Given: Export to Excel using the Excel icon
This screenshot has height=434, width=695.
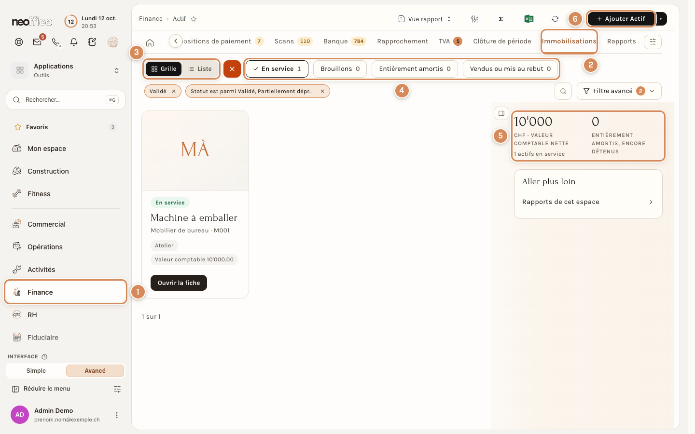Looking at the screenshot, I should (x=529, y=19).
